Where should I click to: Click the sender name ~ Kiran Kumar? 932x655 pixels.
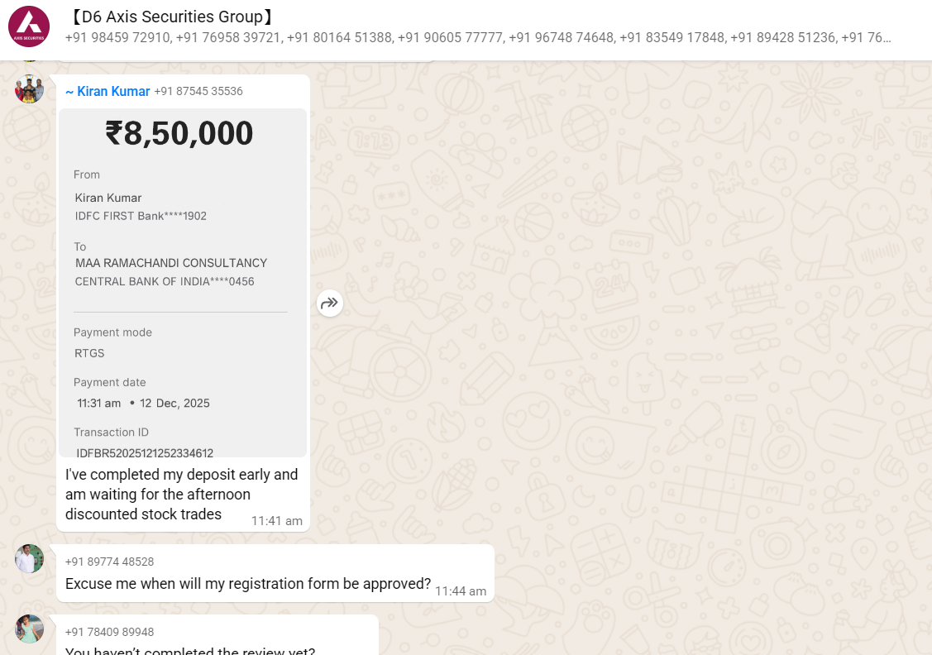pos(108,92)
